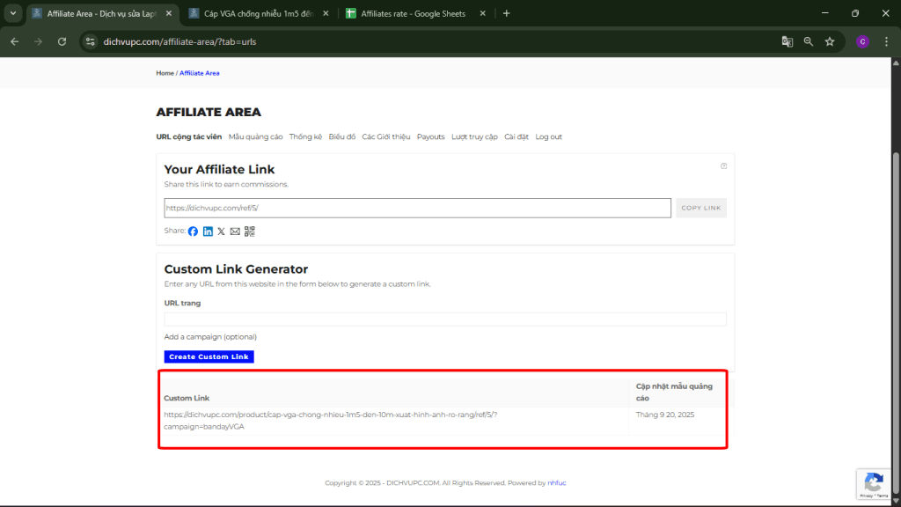
Task: Open the affiliate link help tooltip
Action: click(723, 165)
